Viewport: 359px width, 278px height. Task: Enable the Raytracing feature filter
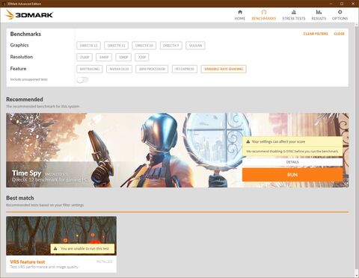pos(90,69)
